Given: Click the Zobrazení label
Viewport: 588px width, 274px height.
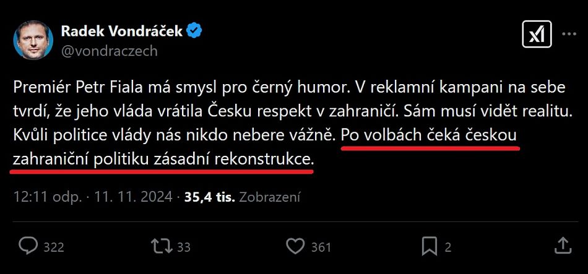Looking at the screenshot, I should pos(270,197).
